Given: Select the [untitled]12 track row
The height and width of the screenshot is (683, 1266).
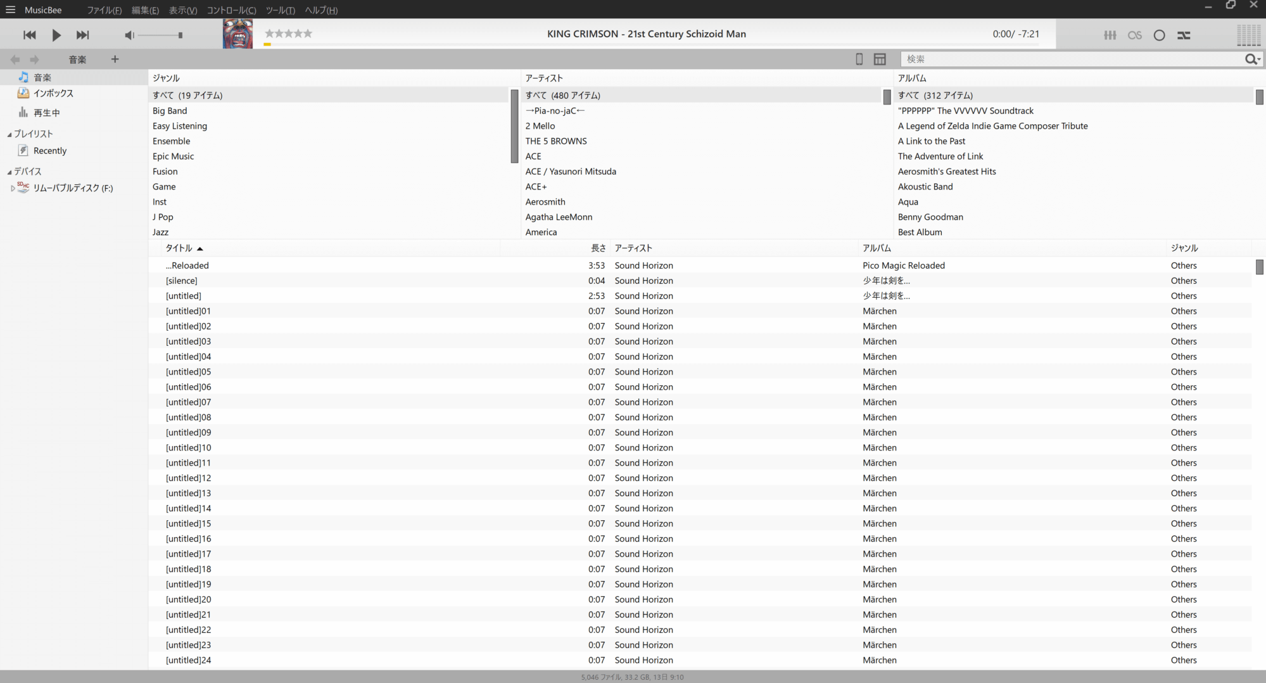Looking at the screenshot, I should (x=700, y=478).
